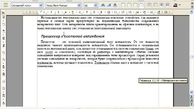Open the Navigation button in the scrollbar
The width and height of the screenshot is (194, 109).
[x=191, y=101]
